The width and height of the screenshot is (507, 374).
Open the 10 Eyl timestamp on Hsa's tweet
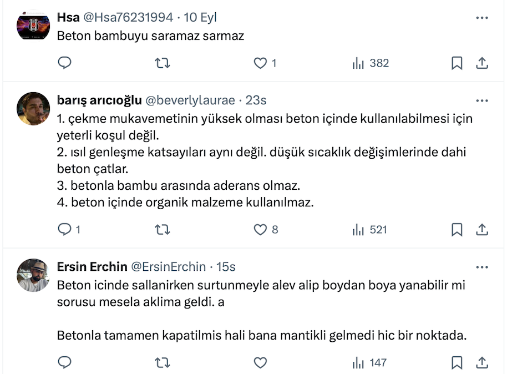tap(200, 18)
